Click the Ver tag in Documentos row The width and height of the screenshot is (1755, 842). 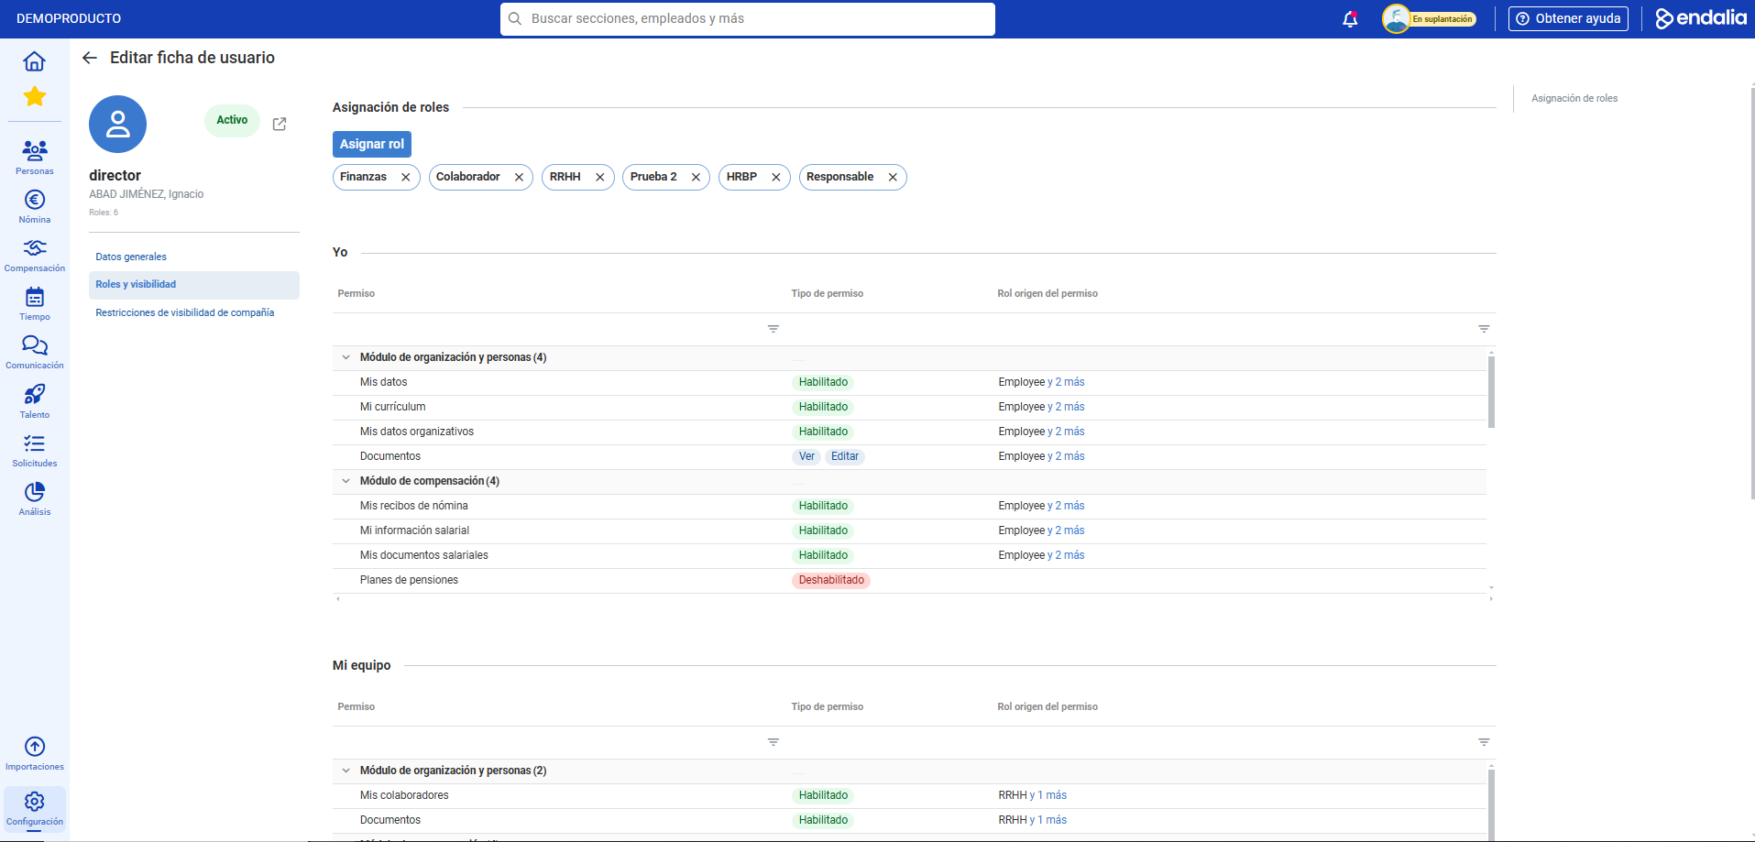point(806,456)
